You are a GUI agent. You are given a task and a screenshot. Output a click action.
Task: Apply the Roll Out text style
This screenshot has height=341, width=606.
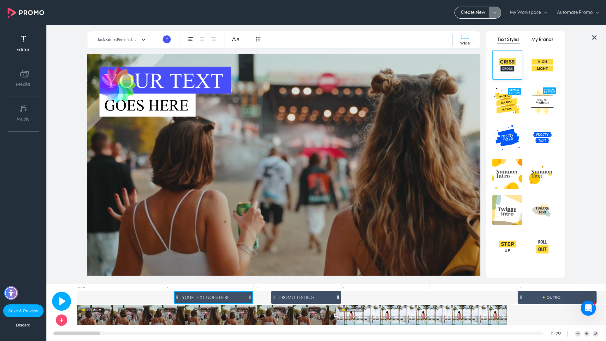[542, 246]
